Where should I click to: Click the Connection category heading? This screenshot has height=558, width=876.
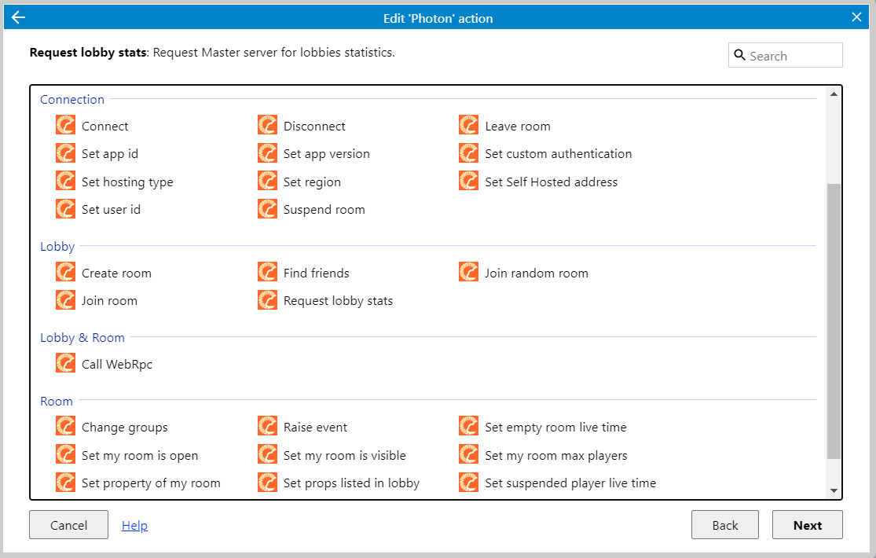(72, 100)
